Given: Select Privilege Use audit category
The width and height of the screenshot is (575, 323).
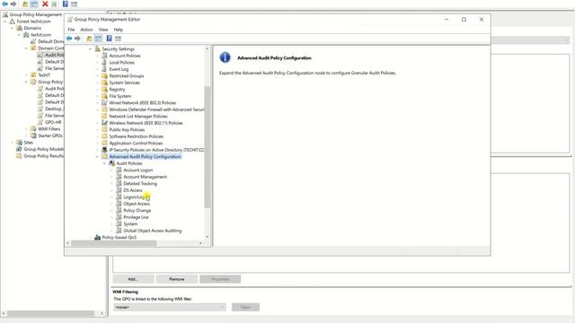Looking at the screenshot, I should coord(136,217).
